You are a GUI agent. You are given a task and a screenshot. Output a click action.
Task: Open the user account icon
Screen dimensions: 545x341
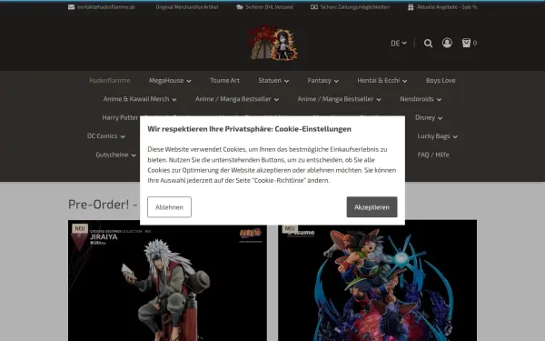[x=447, y=43]
